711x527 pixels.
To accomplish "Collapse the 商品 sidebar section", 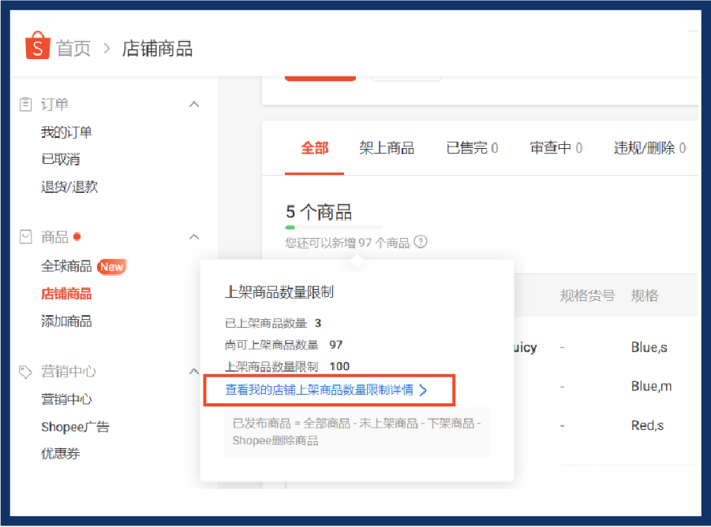I will point(194,236).
